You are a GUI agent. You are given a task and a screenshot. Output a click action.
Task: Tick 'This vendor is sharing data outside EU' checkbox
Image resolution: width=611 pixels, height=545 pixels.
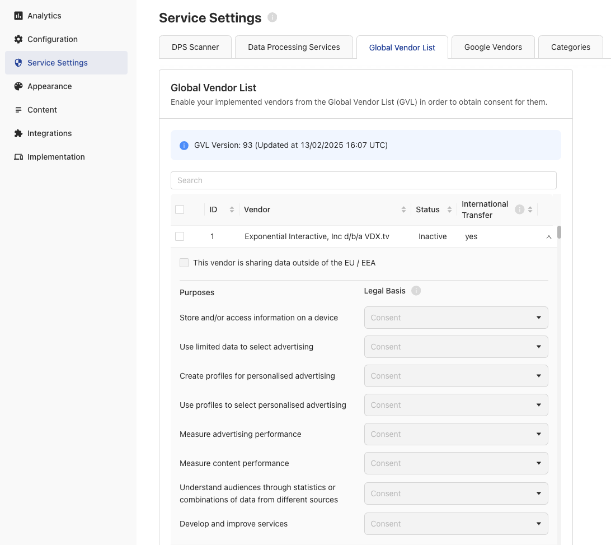coord(184,263)
